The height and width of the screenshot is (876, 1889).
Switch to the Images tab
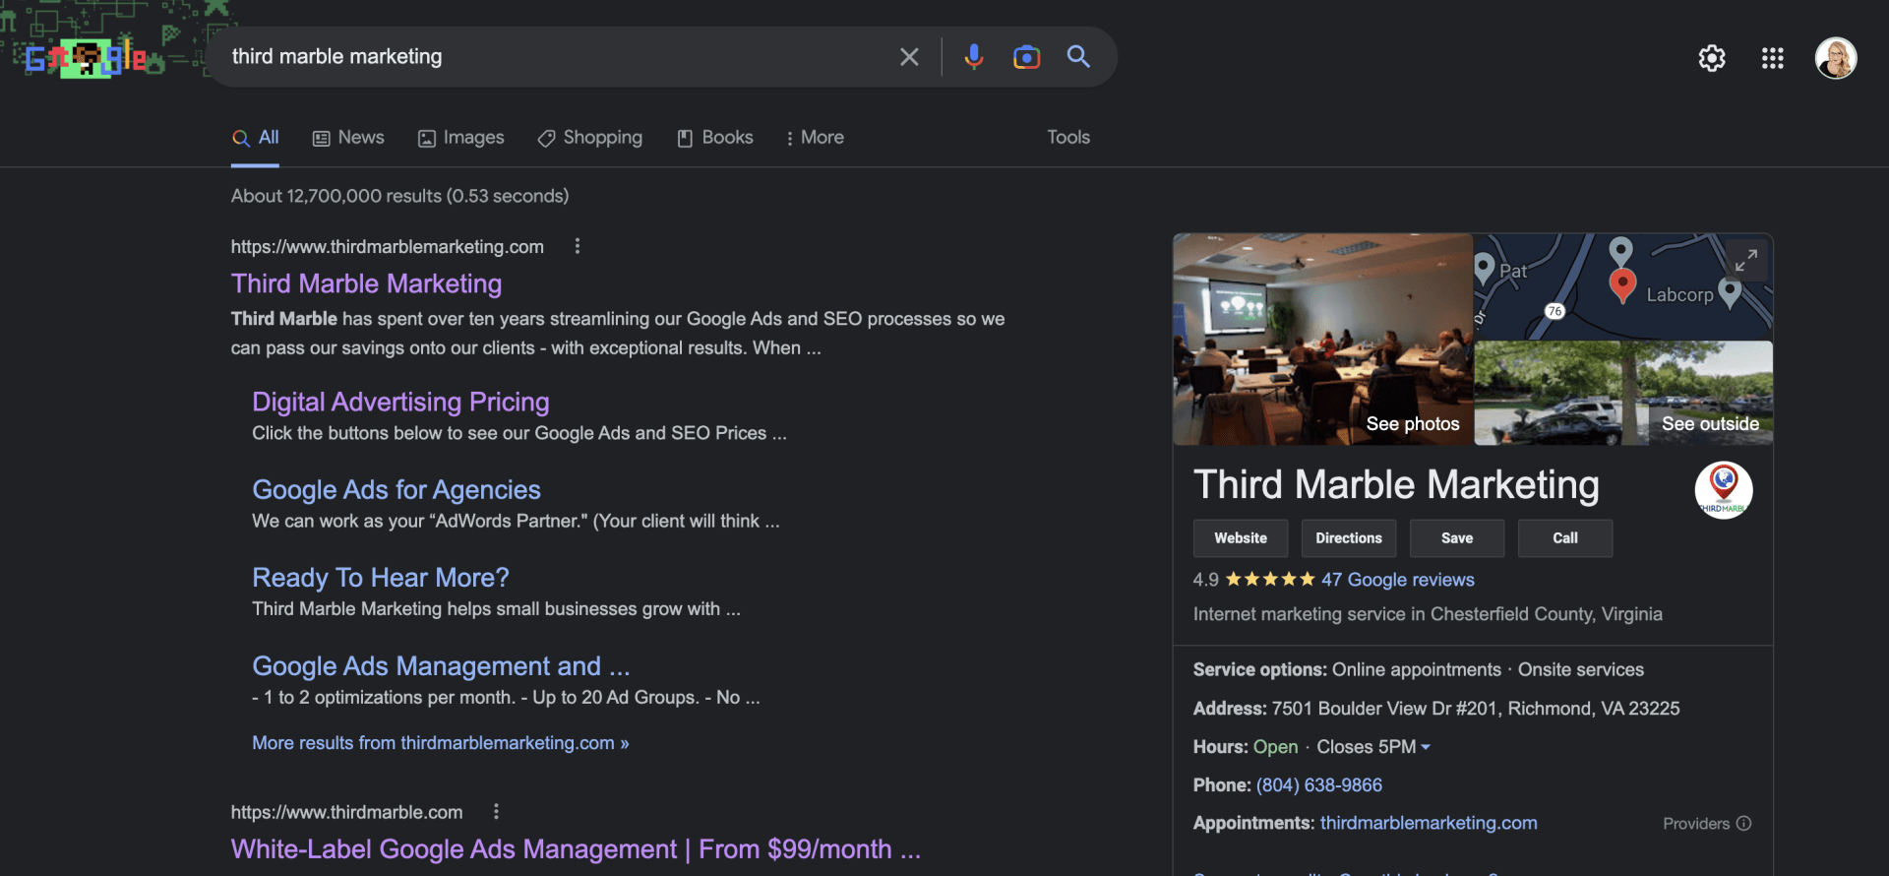tap(461, 138)
